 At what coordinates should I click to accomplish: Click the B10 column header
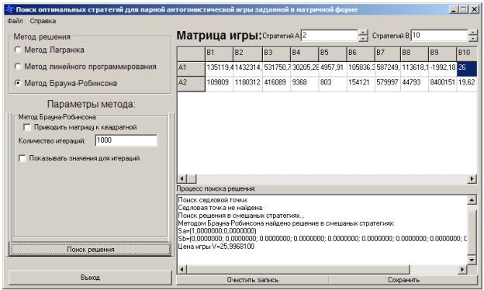pyautogui.click(x=467, y=54)
